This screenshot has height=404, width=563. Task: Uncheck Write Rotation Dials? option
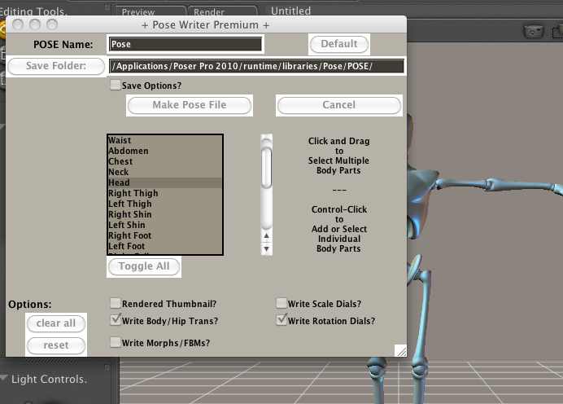281,319
